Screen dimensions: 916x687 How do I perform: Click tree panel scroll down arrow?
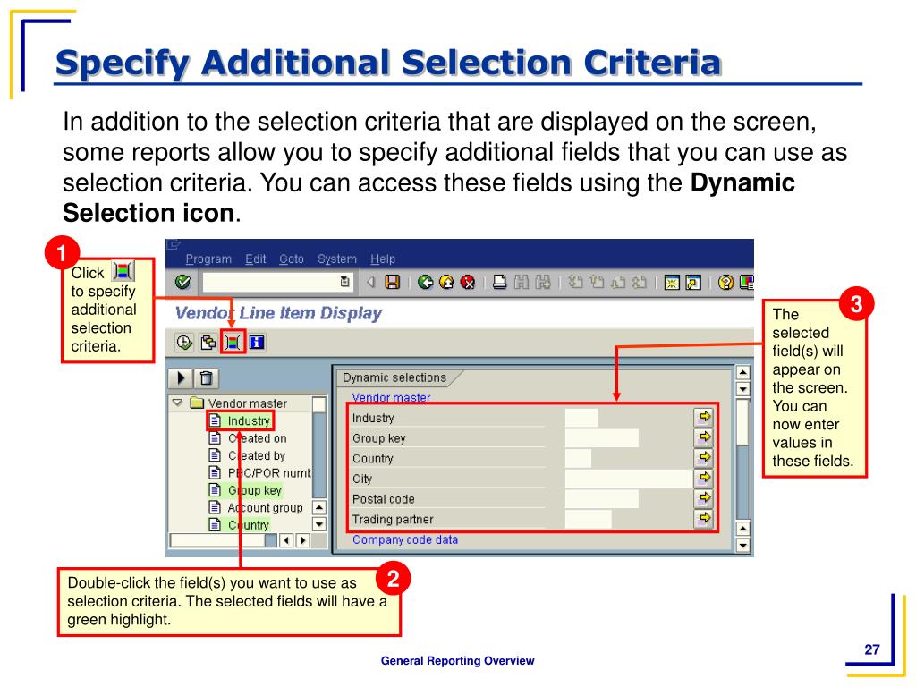point(319,524)
